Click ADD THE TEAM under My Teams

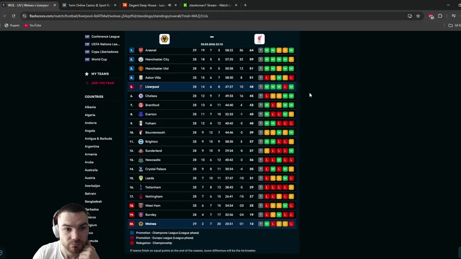click(x=100, y=83)
